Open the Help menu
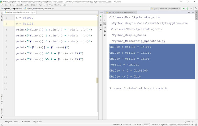198x126 pixels. click(x=65, y=5)
